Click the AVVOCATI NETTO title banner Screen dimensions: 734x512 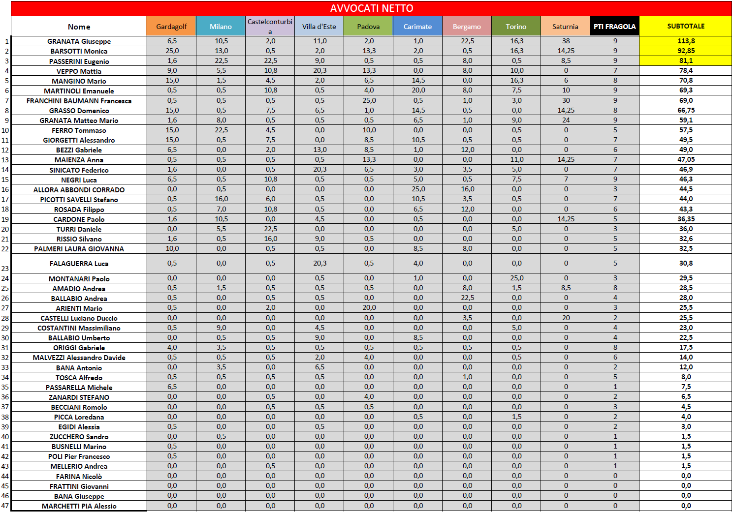371,8
